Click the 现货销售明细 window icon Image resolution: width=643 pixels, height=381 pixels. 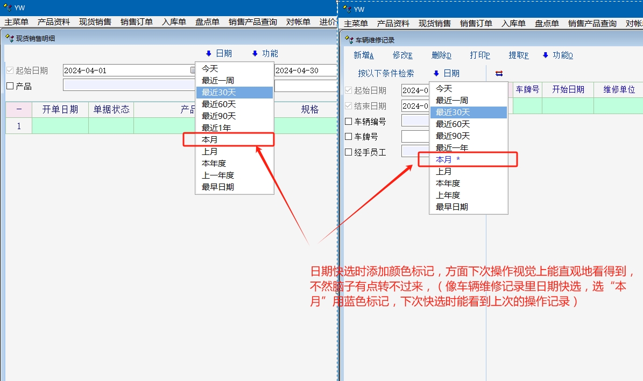(x=9, y=38)
